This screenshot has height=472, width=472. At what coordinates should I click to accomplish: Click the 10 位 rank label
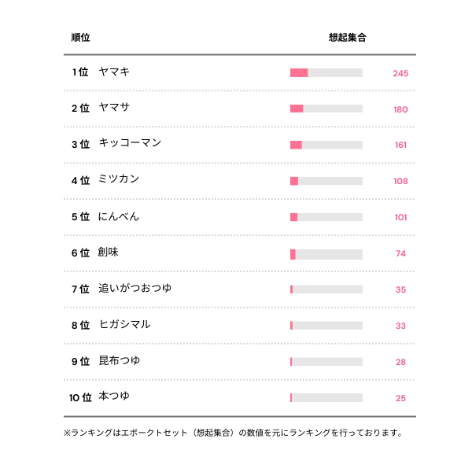[x=80, y=398]
